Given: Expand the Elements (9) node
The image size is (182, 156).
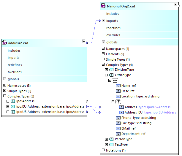Looking at the screenshot, I should (103, 54).
